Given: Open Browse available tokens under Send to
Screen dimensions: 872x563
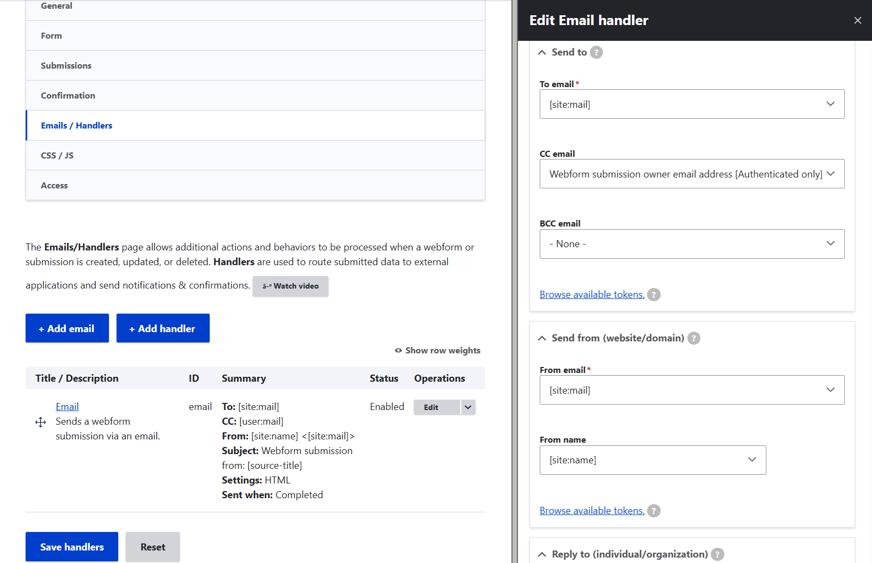Looking at the screenshot, I should [x=592, y=295].
